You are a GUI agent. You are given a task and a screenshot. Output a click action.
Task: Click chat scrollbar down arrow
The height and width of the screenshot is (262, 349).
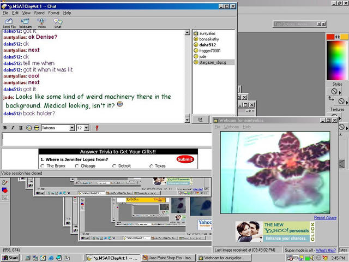click(x=187, y=120)
